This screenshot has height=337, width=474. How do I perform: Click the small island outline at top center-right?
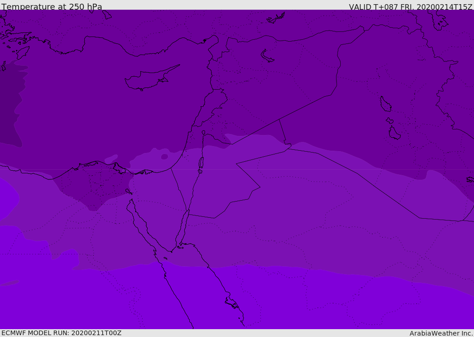276,18
